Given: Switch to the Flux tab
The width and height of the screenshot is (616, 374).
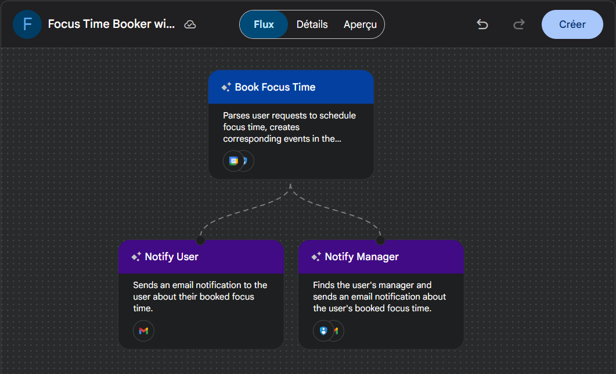Looking at the screenshot, I should coord(264,24).
